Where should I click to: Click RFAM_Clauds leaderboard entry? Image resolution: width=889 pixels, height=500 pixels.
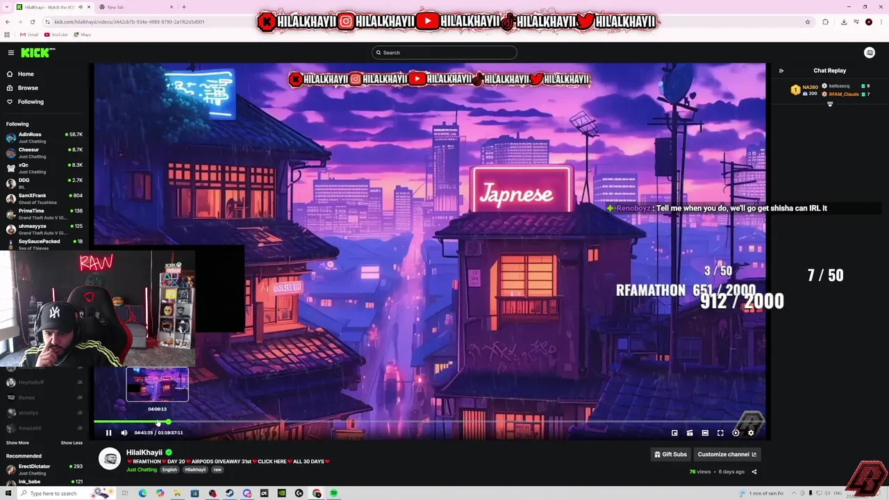point(846,94)
